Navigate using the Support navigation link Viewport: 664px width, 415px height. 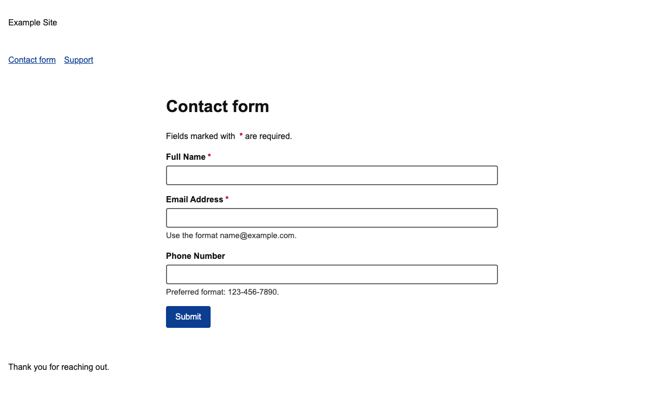(x=79, y=59)
